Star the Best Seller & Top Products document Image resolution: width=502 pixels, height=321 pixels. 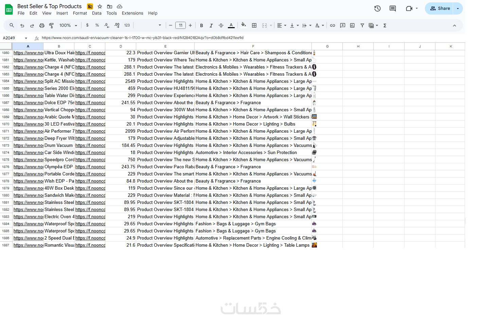(100, 6)
